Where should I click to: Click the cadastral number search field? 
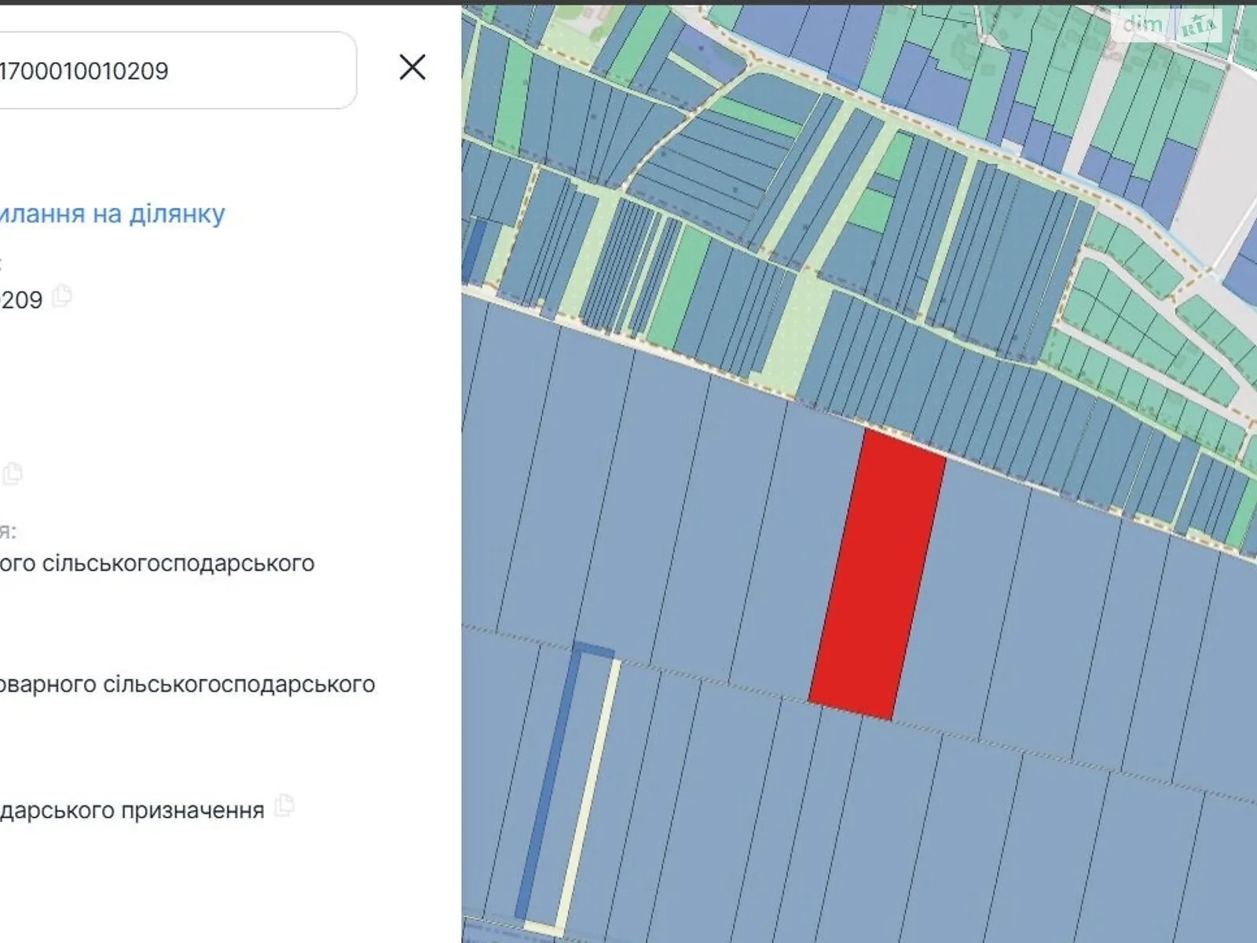tap(178, 71)
